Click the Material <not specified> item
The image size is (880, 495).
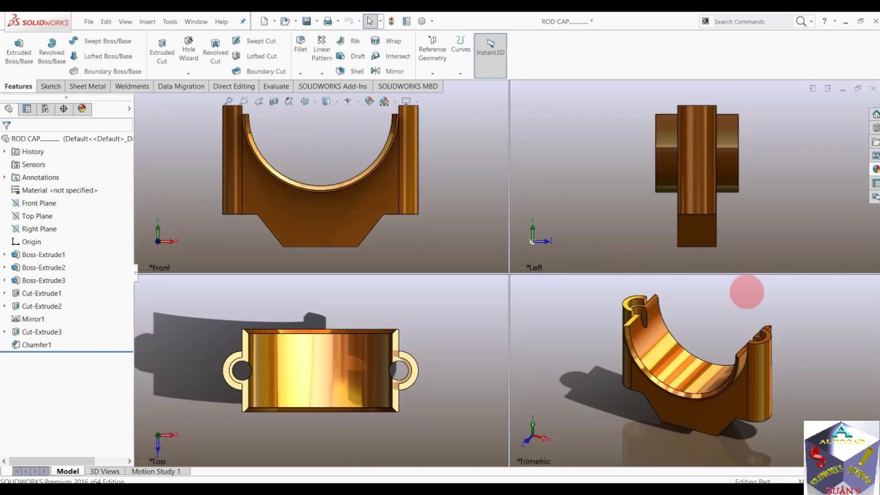pyautogui.click(x=54, y=190)
